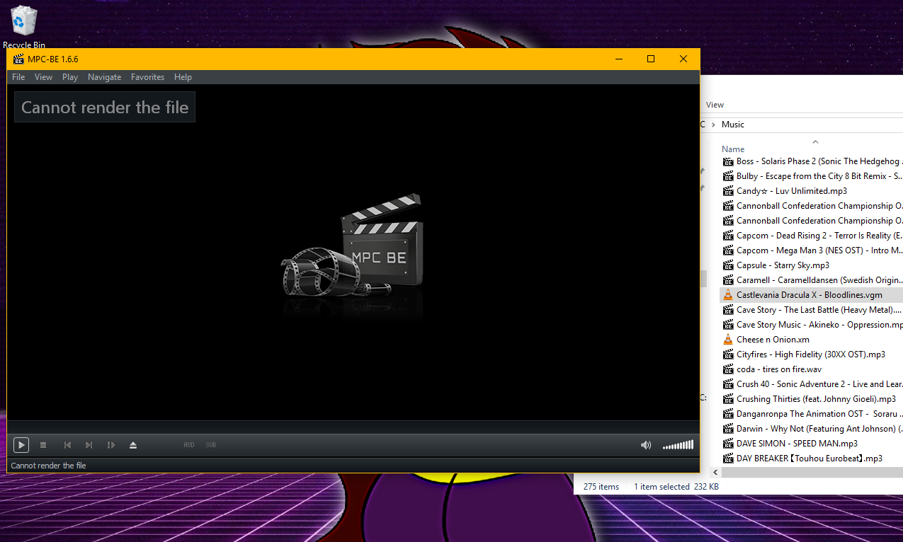Click the file icon of Capsule - Starry Sky.mp3

point(728,265)
